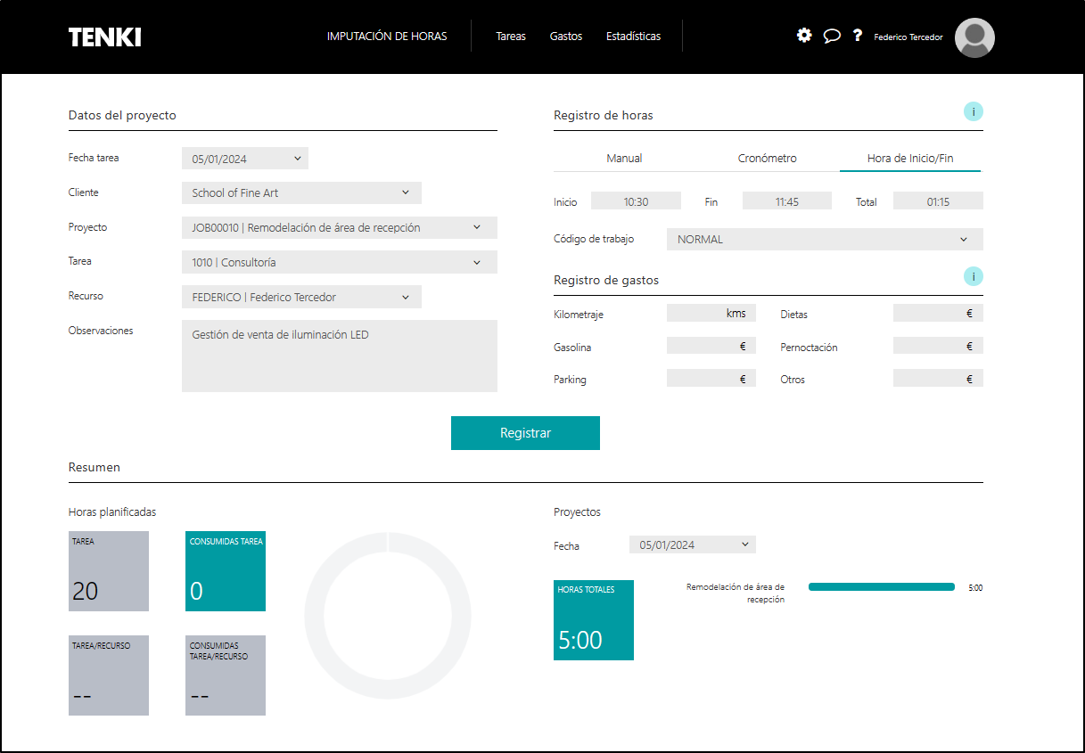Click the 5:00 value beside progress bar
1085x753 pixels.
point(975,588)
